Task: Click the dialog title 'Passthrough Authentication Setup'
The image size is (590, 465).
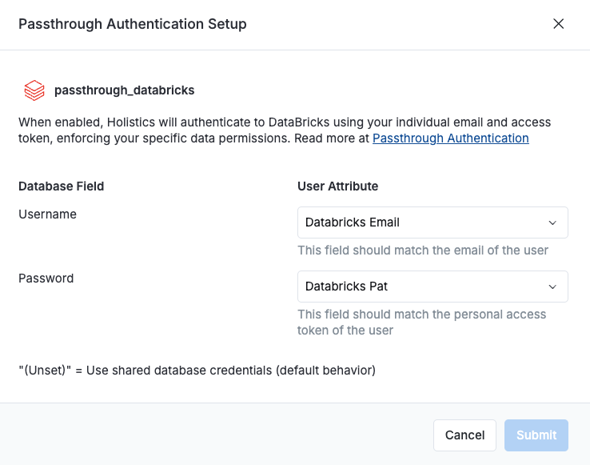Action: 133,24
